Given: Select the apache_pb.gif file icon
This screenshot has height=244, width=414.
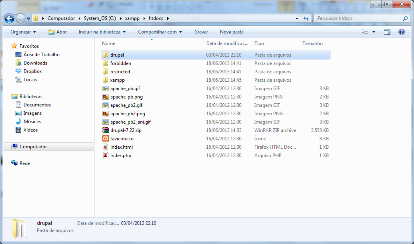Looking at the screenshot, I should (105, 89).
